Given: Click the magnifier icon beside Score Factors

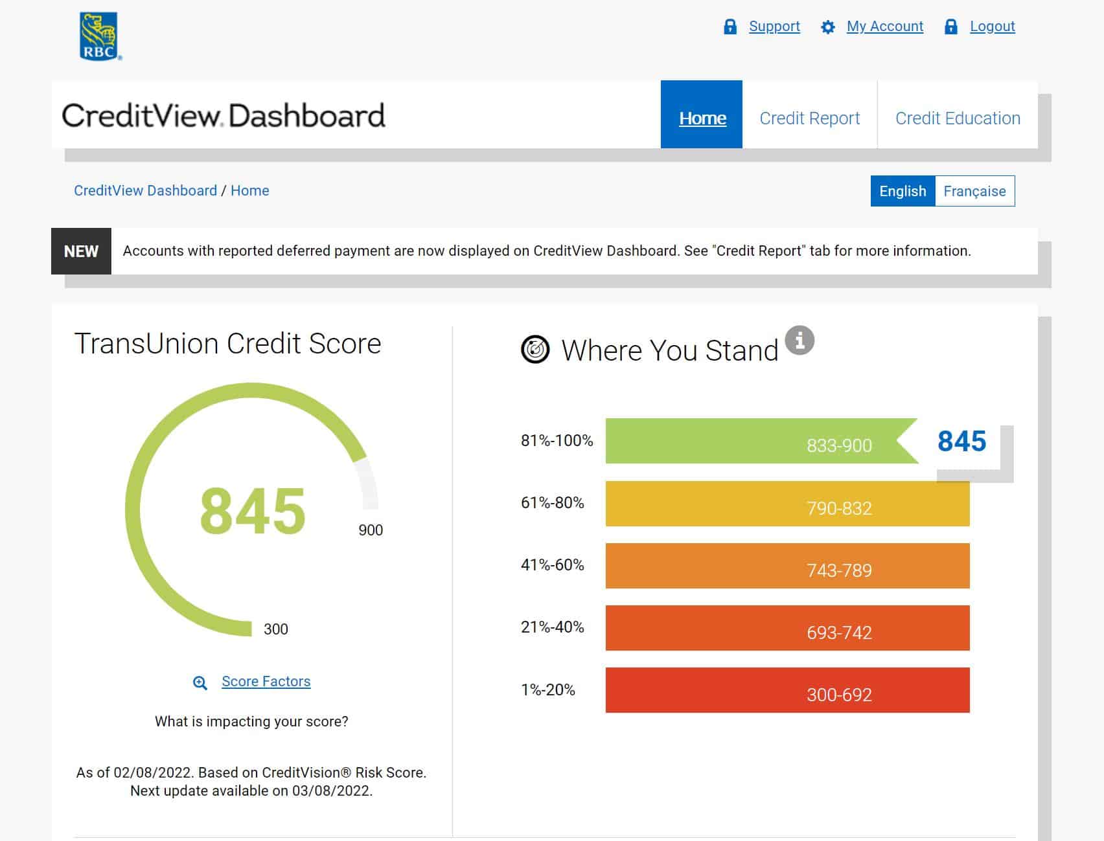Looking at the screenshot, I should (199, 681).
